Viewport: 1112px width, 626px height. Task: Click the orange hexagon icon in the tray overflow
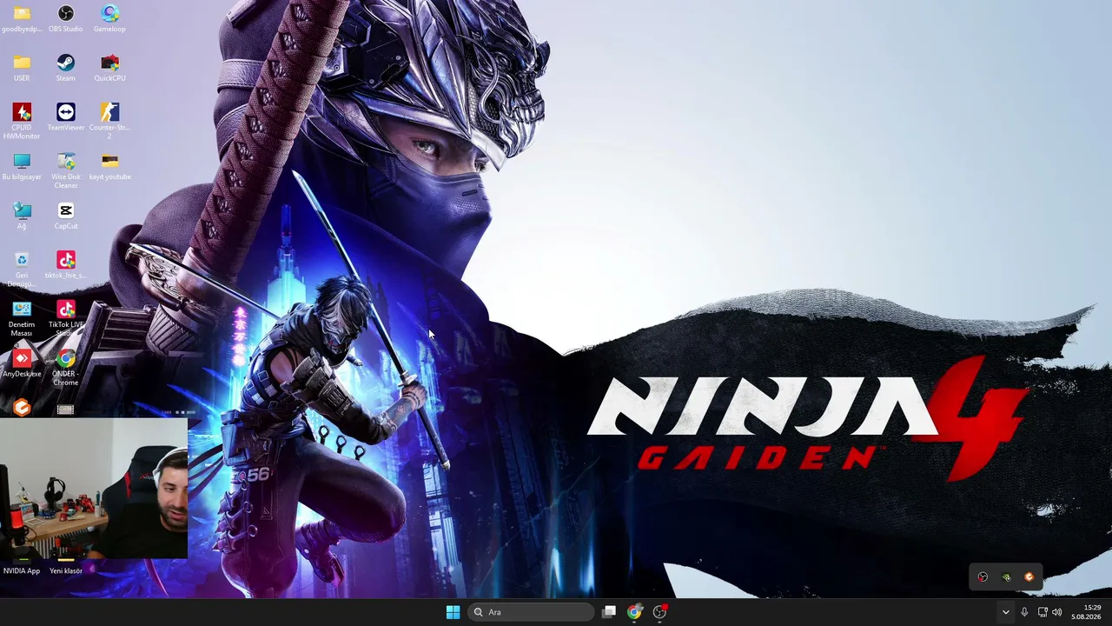point(1029,577)
